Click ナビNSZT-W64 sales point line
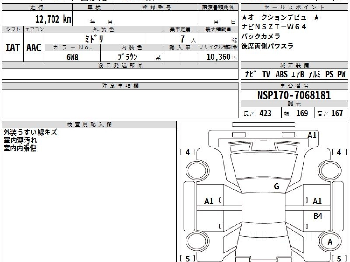The height and width of the screenshot is (262, 350). click(x=274, y=27)
